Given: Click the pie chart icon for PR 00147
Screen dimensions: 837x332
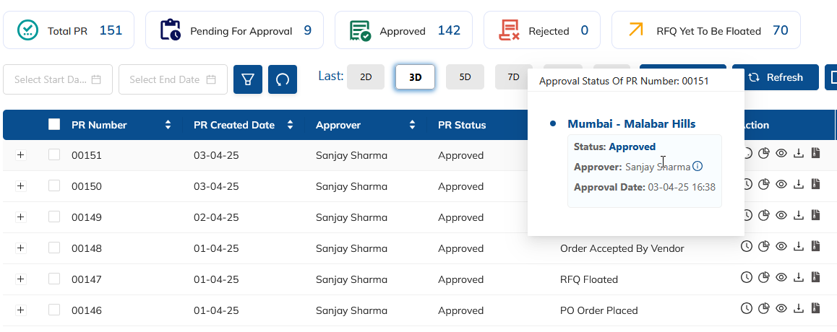Looking at the screenshot, I should pyautogui.click(x=764, y=277).
